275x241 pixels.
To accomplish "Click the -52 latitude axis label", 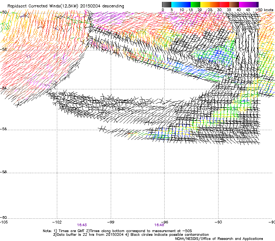I will point(3,49).
